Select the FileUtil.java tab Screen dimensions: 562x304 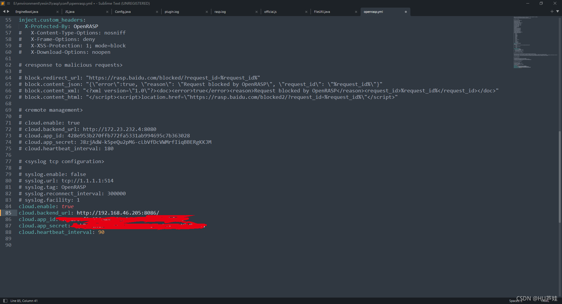(x=322, y=12)
